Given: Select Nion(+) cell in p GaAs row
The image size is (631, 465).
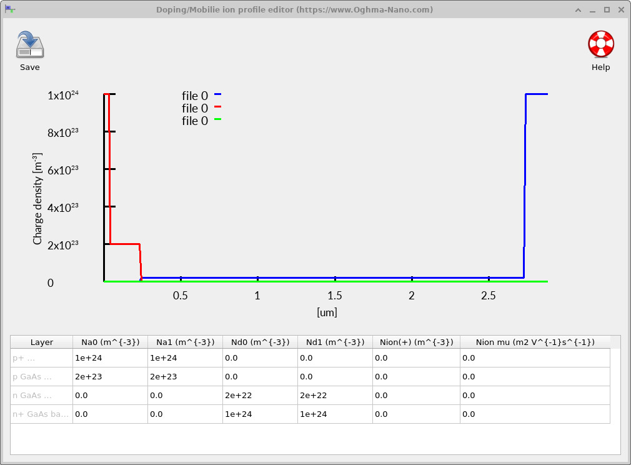Looking at the screenshot, I should coord(416,377).
